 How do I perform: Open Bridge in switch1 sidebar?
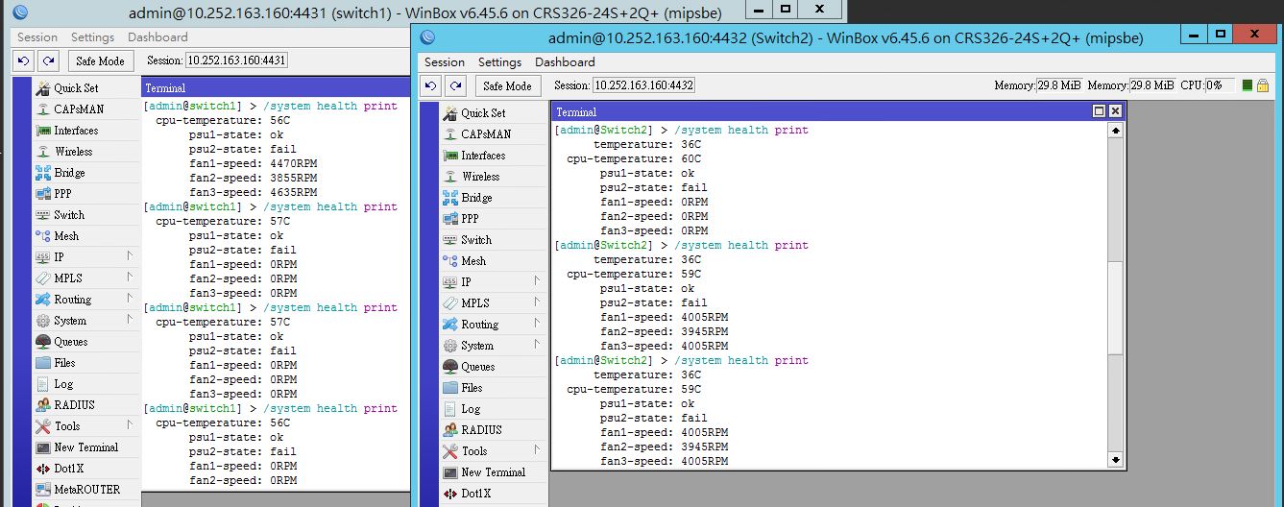[85, 173]
